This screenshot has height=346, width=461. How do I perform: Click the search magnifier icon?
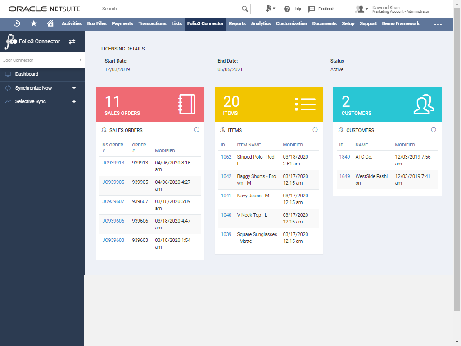244,9
